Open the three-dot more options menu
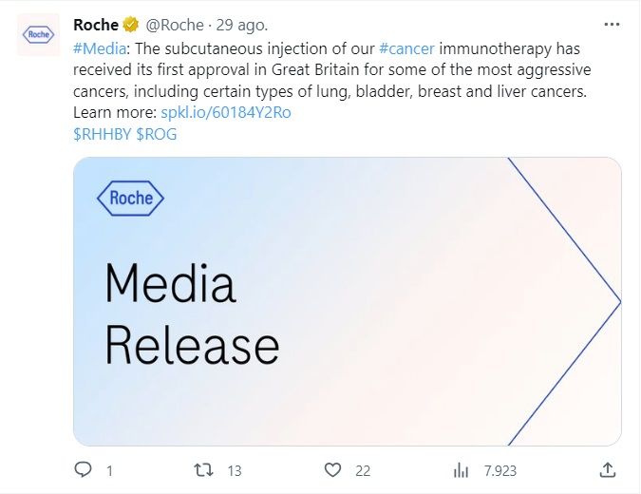 pyautogui.click(x=612, y=25)
